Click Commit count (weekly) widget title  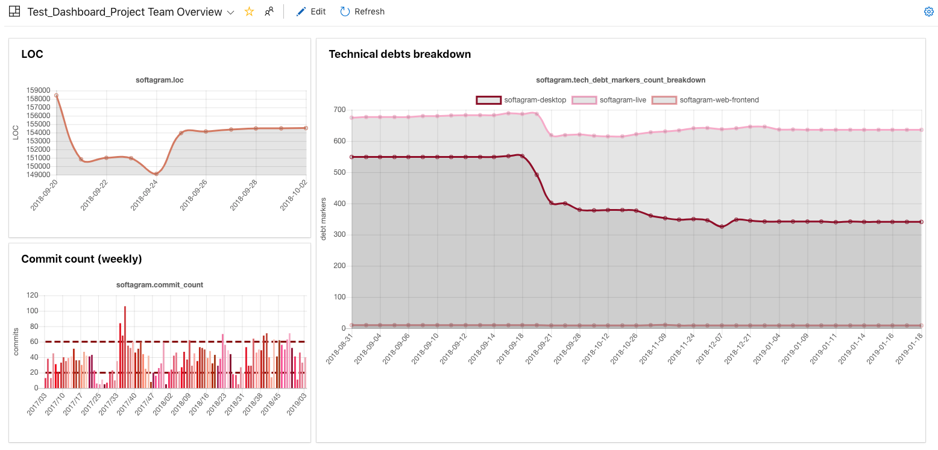(x=81, y=259)
